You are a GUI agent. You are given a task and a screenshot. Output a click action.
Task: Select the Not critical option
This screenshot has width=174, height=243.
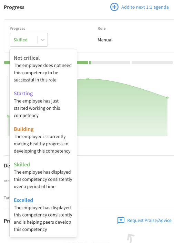[x=43, y=69]
